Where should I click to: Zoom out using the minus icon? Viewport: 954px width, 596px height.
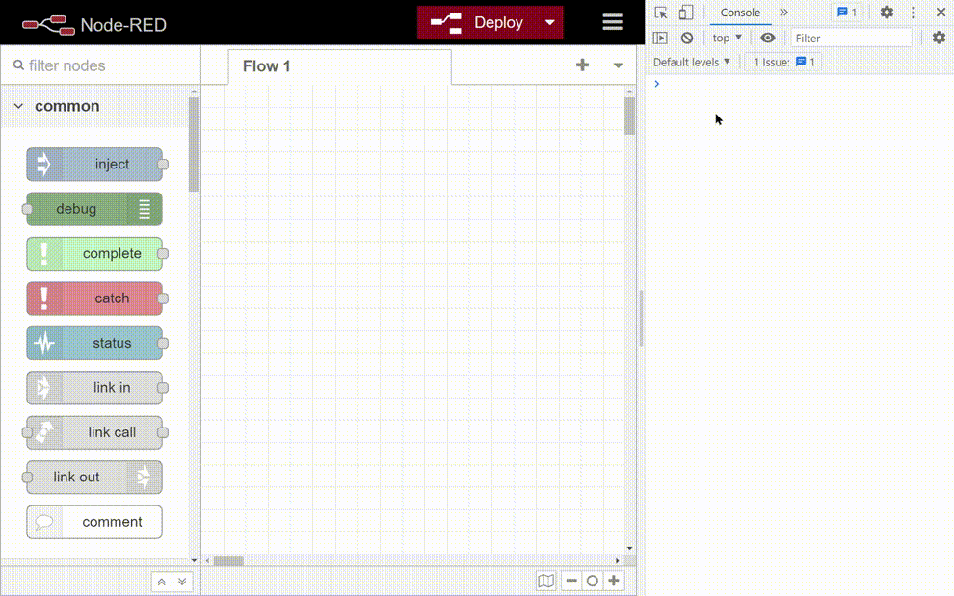pos(571,581)
